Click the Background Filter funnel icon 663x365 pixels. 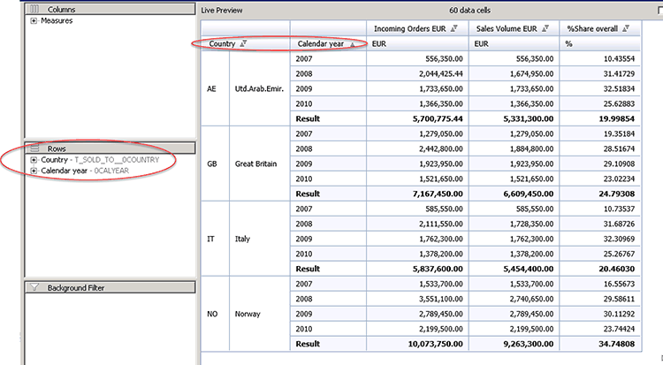pos(35,287)
